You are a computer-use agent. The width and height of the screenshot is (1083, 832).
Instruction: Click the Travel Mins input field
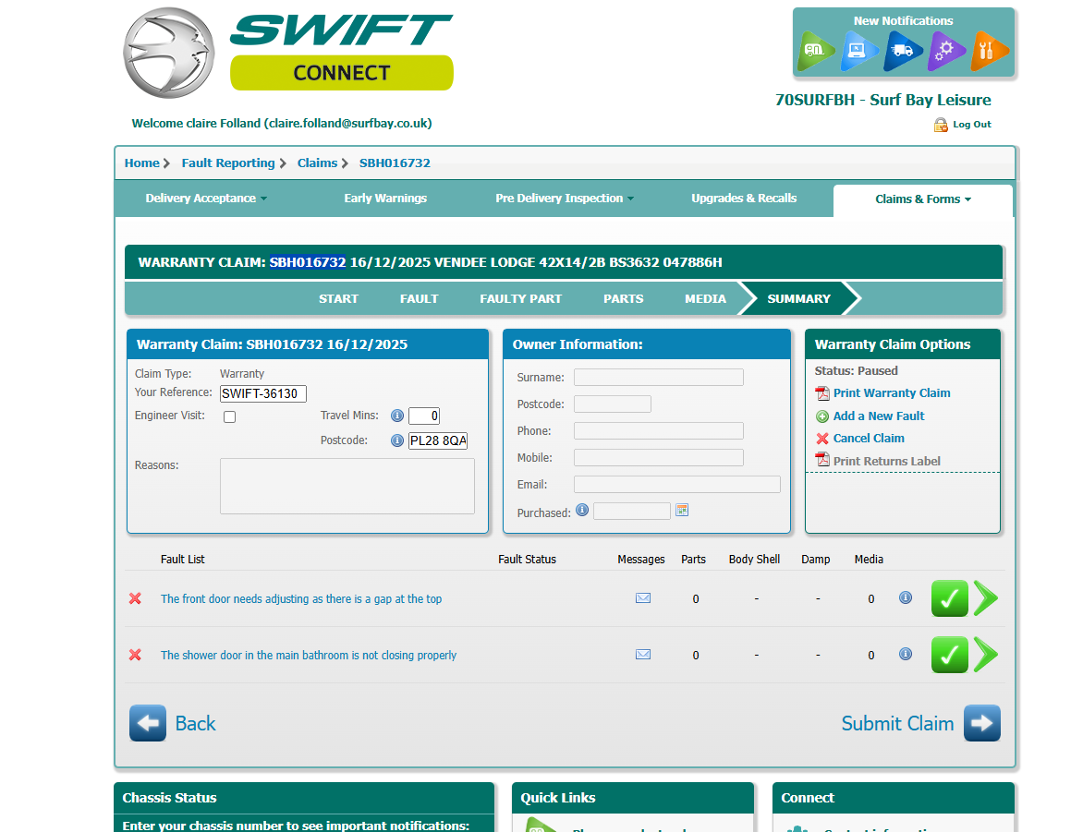pos(424,416)
